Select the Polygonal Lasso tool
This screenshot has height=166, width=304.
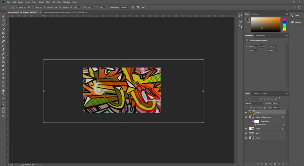coord(3,25)
